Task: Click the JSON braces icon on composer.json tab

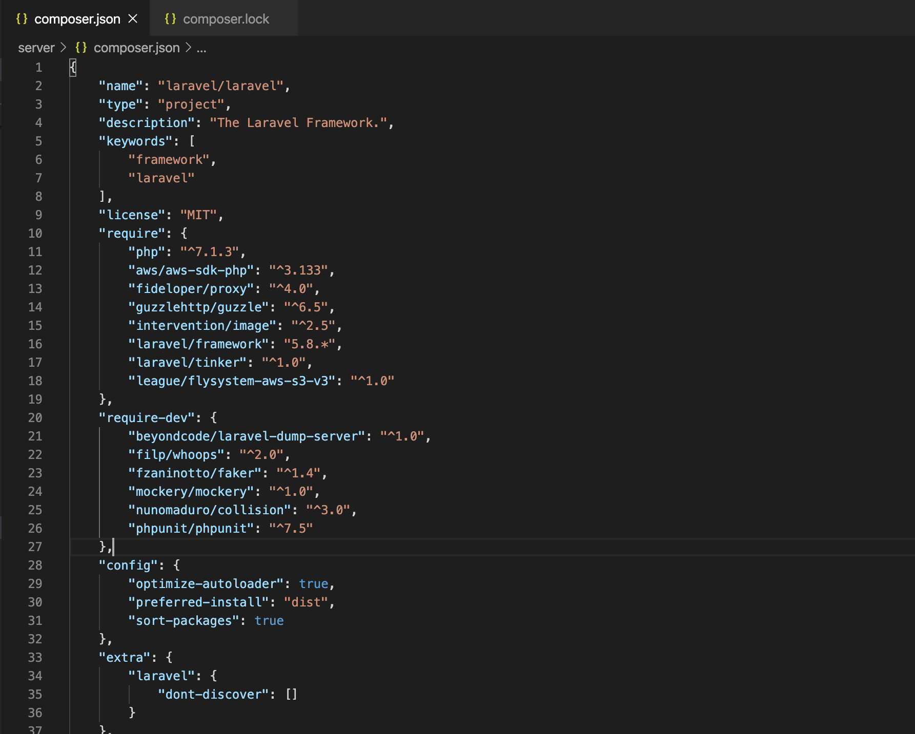Action: (22, 19)
